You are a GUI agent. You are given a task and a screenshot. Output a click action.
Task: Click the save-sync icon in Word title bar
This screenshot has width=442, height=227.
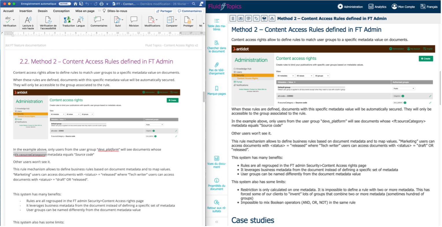[81, 4]
